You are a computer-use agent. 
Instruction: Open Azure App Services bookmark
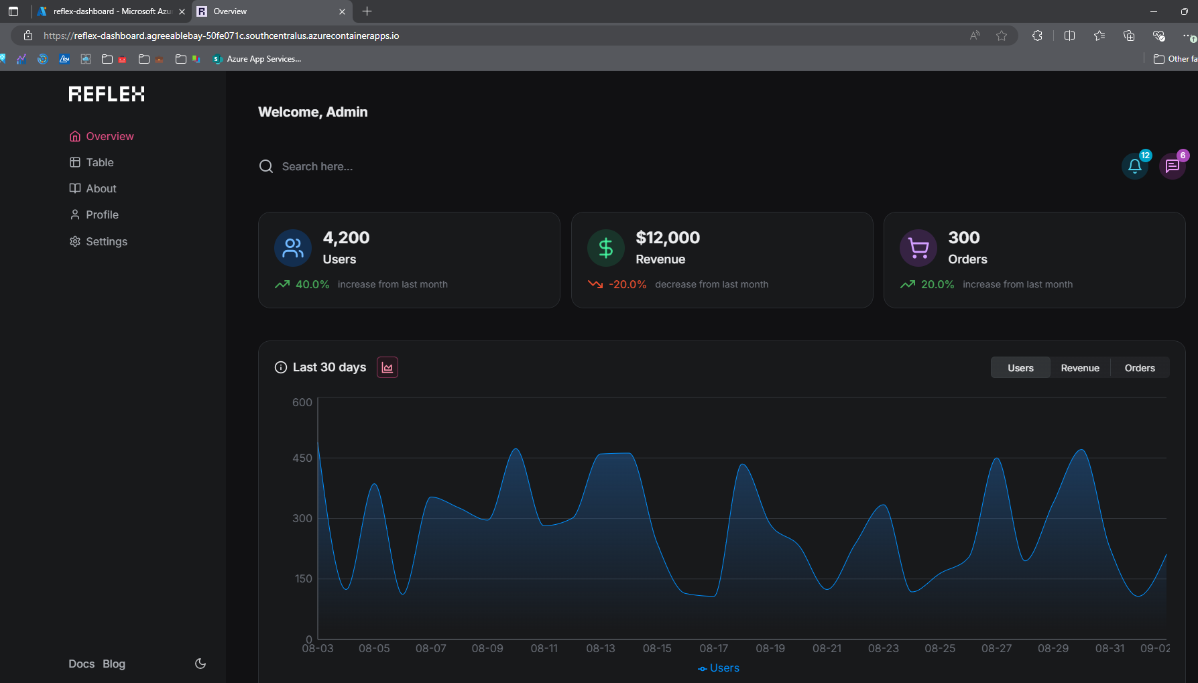point(257,59)
